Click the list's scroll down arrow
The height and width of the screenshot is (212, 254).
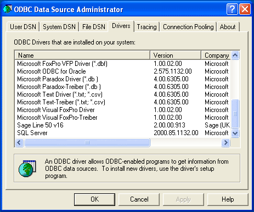point(235,133)
